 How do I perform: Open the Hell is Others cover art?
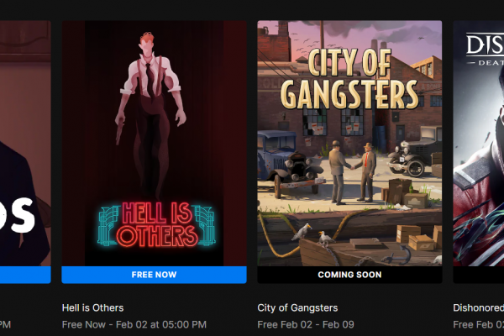(154, 144)
